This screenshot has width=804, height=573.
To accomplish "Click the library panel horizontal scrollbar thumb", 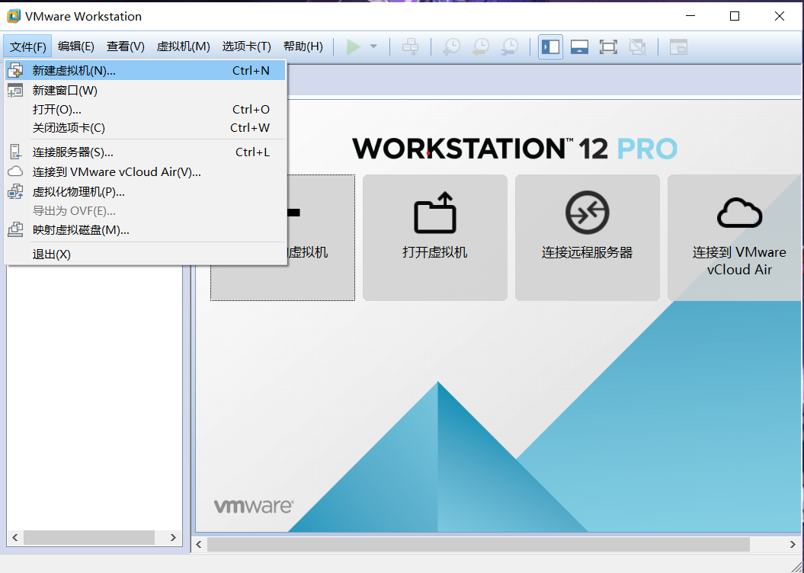I will [88, 537].
